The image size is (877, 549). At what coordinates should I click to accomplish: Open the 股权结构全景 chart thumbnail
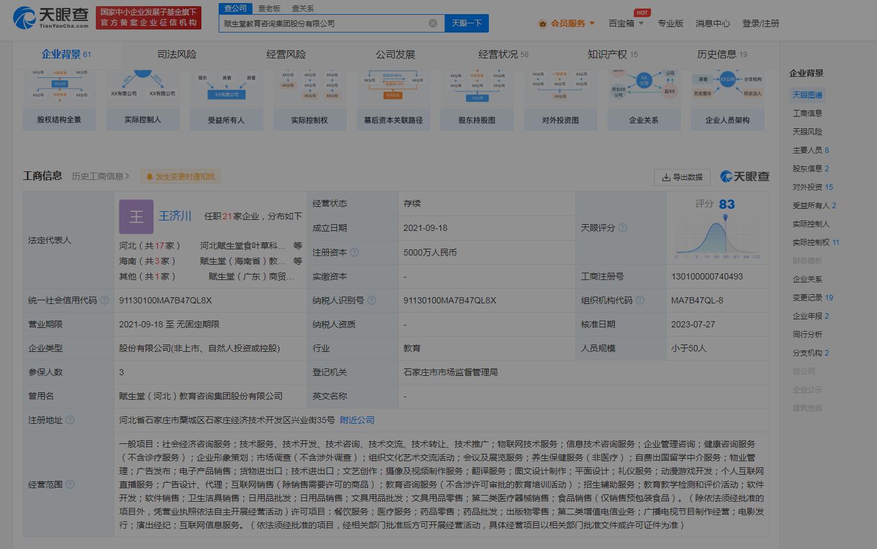point(59,100)
